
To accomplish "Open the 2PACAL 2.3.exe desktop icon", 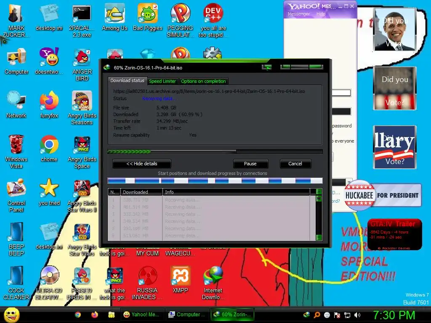I will pos(82,21).
